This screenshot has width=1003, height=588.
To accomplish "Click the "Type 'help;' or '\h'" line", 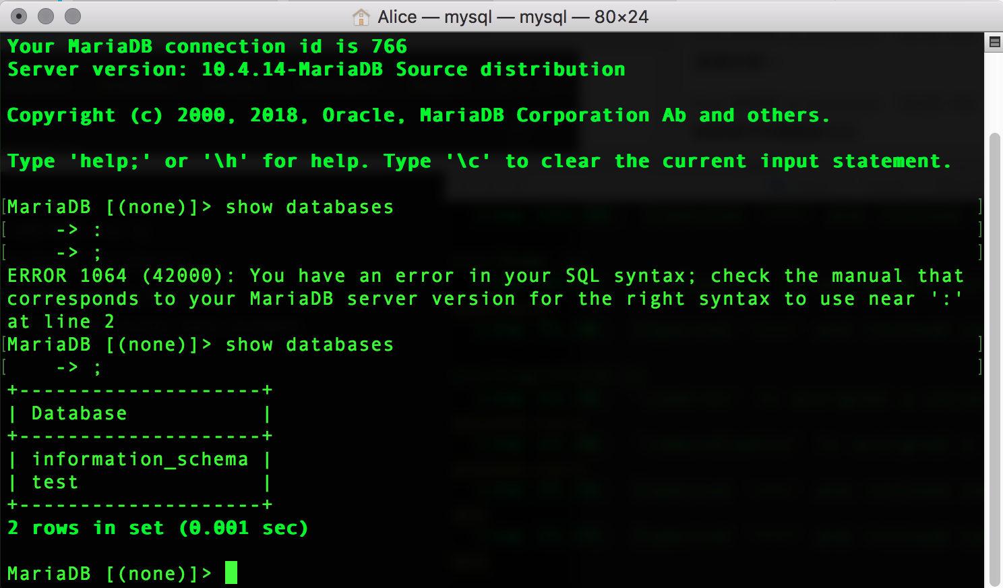I will pos(479,161).
